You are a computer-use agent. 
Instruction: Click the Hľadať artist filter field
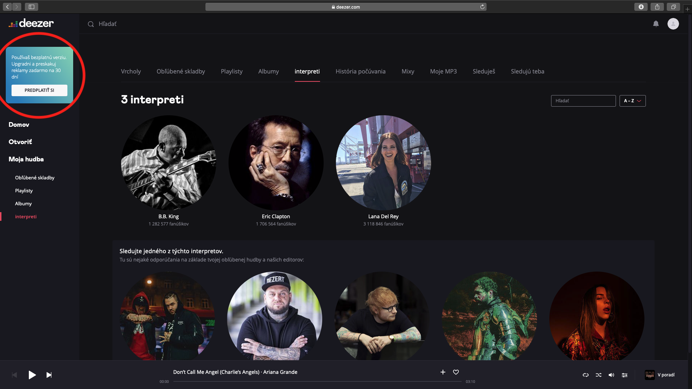pyautogui.click(x=583, y=101)
